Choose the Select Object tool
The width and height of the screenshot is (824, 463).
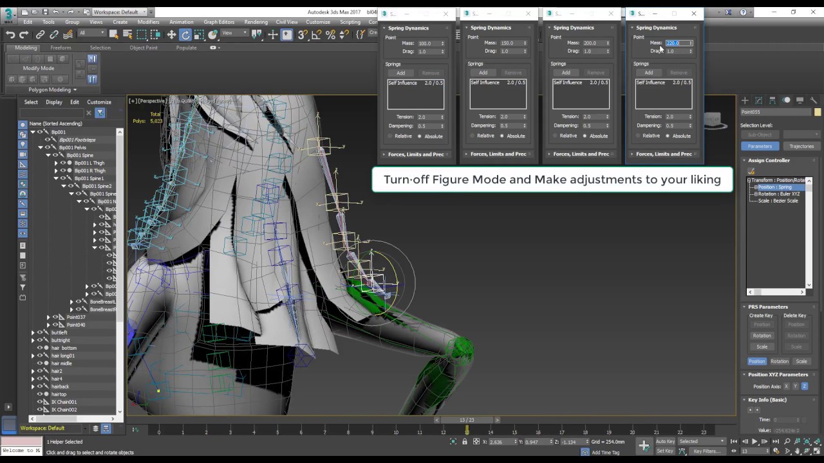[x=115, y=35]
